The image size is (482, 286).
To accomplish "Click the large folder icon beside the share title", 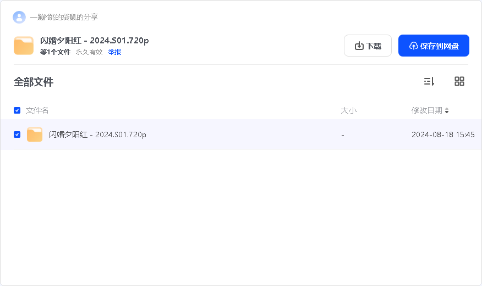I will [x=24, y=46].
